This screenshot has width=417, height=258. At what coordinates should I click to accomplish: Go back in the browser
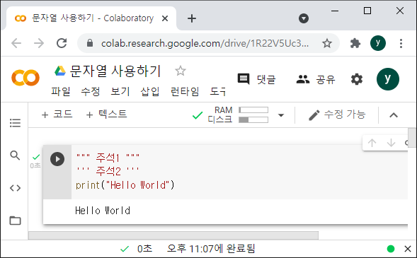16,43
